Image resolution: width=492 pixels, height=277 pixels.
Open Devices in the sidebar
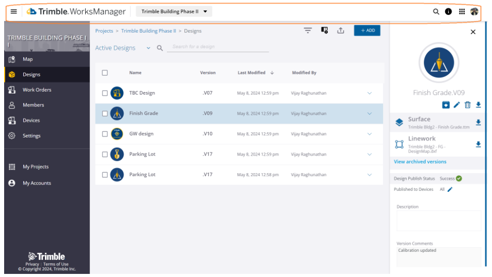(x=47, y=120)
